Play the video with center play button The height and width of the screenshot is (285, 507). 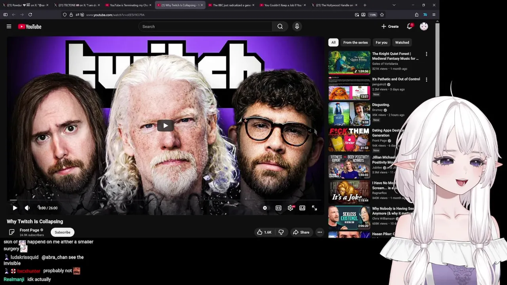[x=165, y=125]
